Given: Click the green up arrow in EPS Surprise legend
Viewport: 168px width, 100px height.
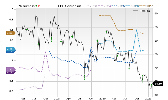Looking at the screenshot, I should [x=36, y=6].
